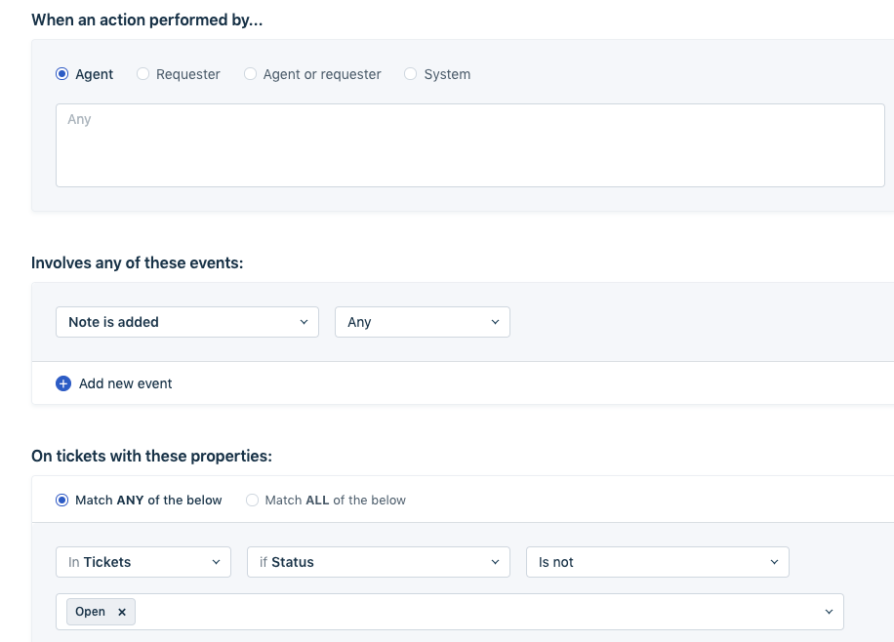Open the Is not operator dropdown

pyautogui.click(x=657, y=562)
